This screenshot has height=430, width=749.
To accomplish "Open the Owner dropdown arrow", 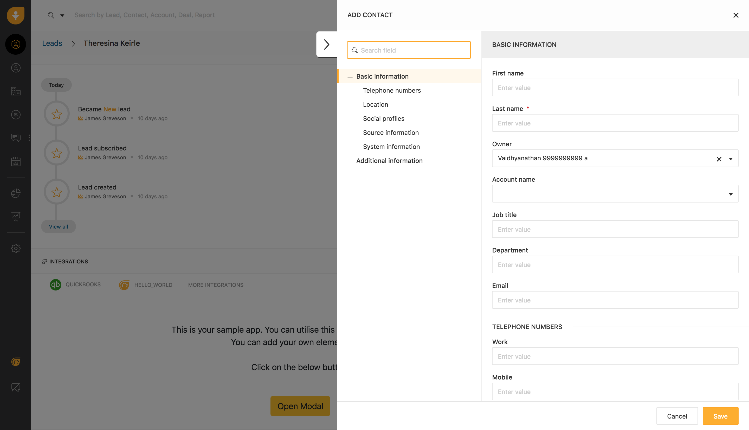I will (731, 159).
